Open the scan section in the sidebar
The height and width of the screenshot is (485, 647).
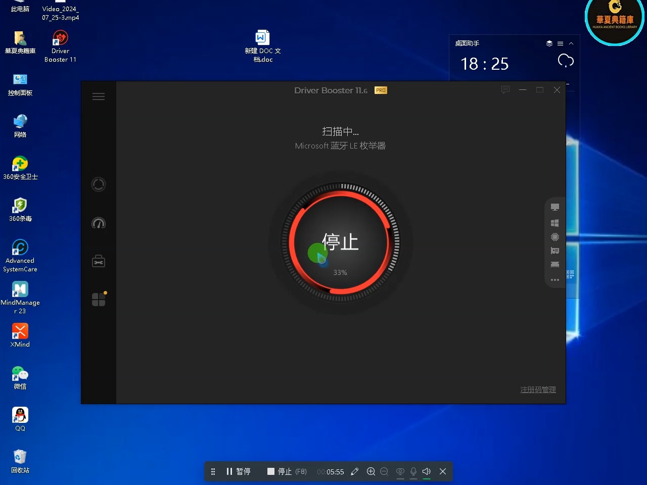99,184
